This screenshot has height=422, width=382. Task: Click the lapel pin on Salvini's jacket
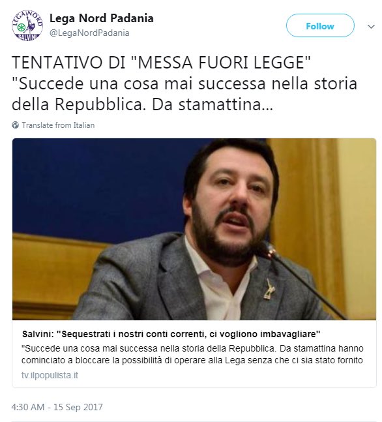[269, 290]
